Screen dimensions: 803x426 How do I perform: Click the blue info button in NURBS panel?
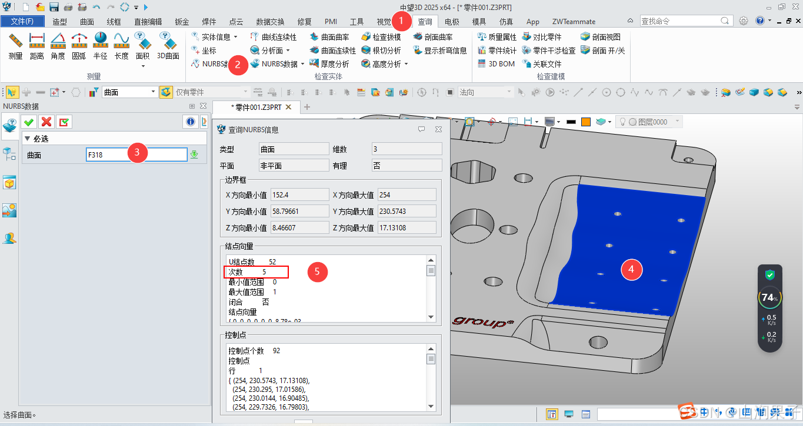pos(190,122)
